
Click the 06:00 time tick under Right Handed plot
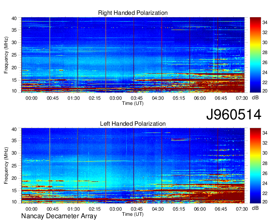200,98
